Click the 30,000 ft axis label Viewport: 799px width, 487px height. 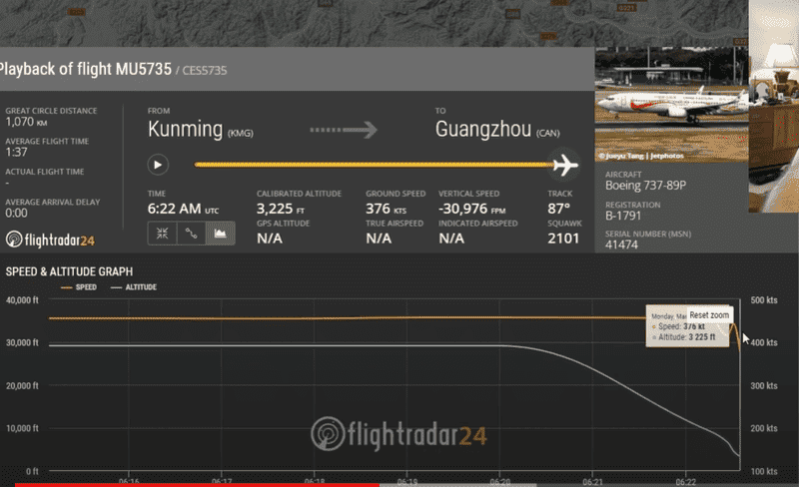[x=22, y=343]
